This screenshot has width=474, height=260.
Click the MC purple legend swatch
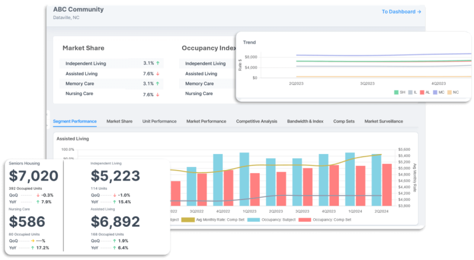(x=435, y=92)
